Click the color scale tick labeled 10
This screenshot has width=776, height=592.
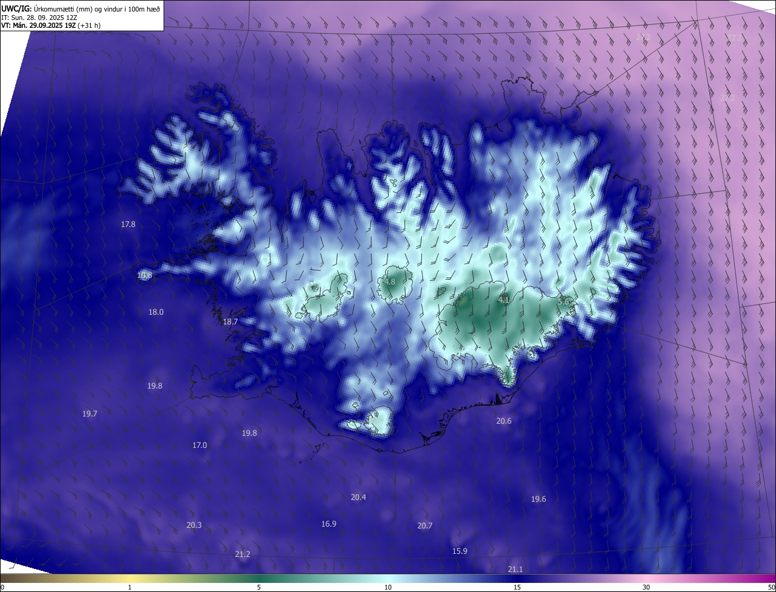pyautogui.click(x=388, y=587)
